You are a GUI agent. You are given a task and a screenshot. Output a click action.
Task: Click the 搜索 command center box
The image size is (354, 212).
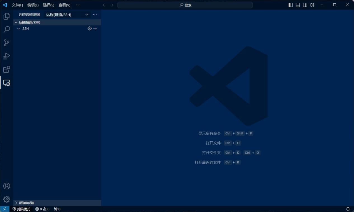point(185,5)
